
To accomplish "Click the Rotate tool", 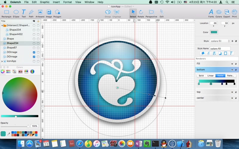I will point(141,13).
